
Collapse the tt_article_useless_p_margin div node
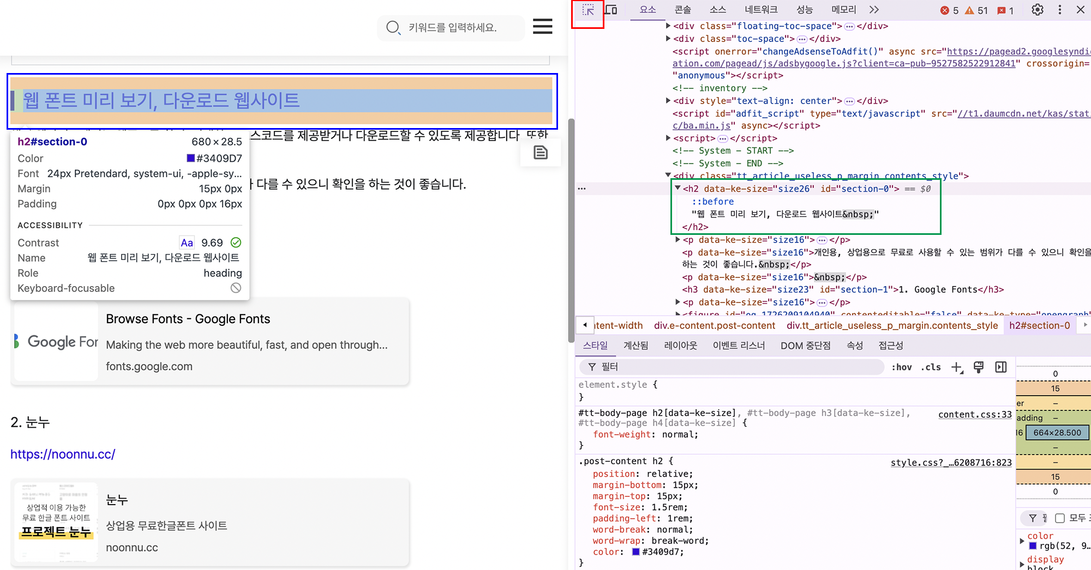point(668,175)
